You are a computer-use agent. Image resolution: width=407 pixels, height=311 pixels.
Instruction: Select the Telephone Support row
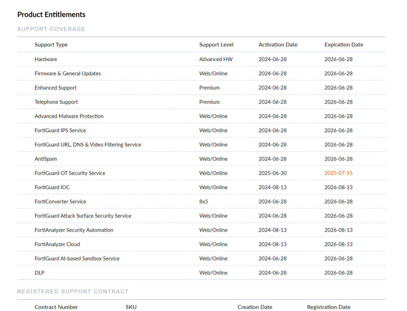tap(56, 102)
